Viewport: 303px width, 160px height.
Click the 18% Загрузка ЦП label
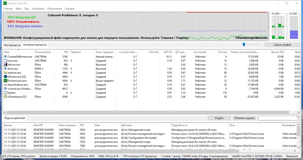point(22,17)
